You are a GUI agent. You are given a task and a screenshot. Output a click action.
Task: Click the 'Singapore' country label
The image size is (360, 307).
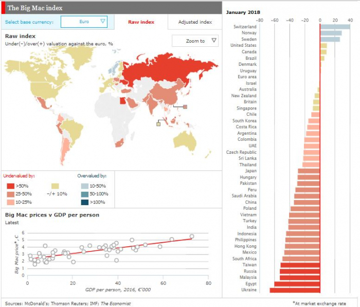pos(246,109)
